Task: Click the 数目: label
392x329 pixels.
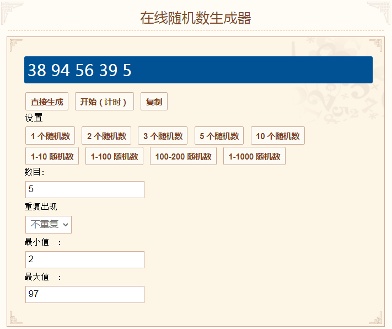Action: [x=35, y=172]
